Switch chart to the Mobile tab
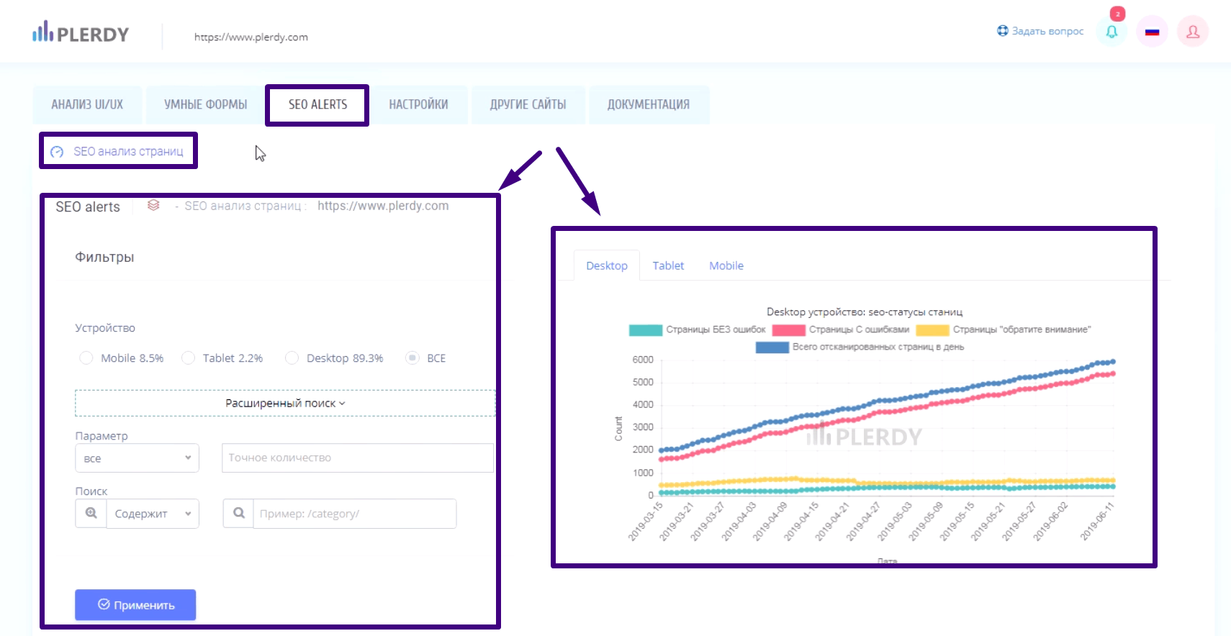The height and width of the screenshot is (636, 1231). coord(726,265)
